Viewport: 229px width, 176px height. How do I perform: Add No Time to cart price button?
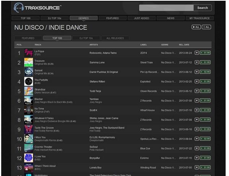[x=205, y=110]
